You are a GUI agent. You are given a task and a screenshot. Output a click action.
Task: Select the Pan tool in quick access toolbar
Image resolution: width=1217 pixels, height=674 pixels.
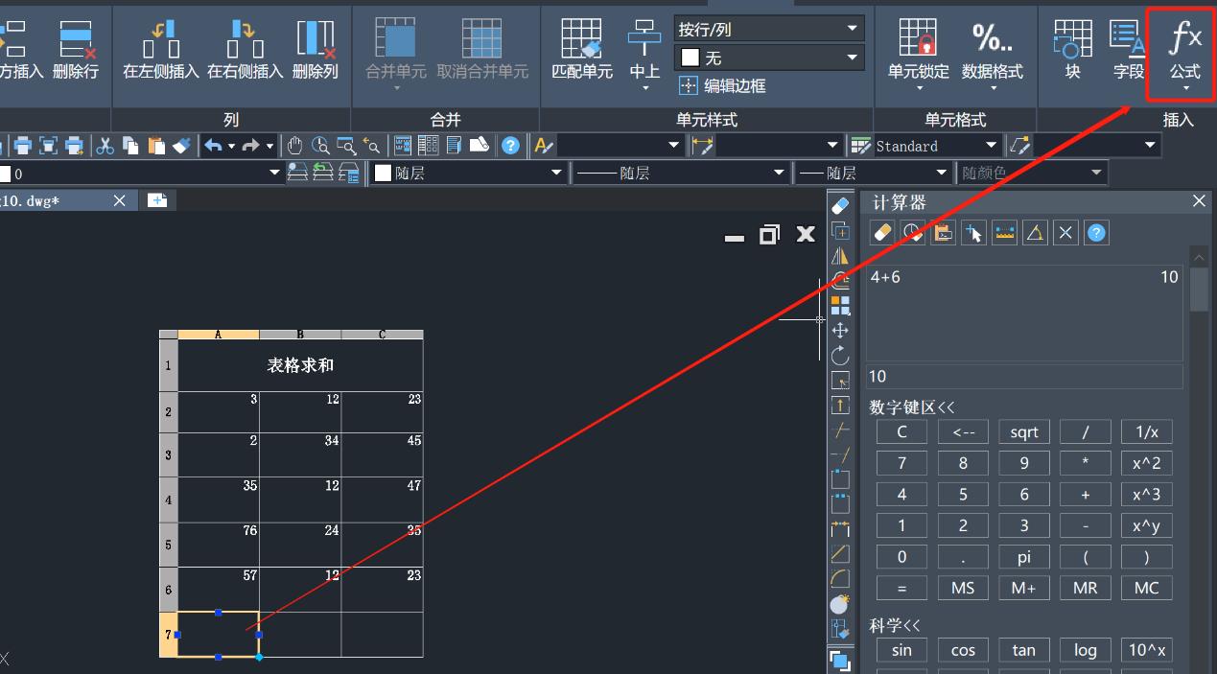[x=296, y=146]
